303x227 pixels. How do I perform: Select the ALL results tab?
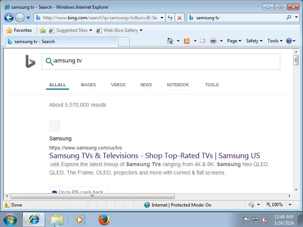pyautogui.click(x=58, y=85)
